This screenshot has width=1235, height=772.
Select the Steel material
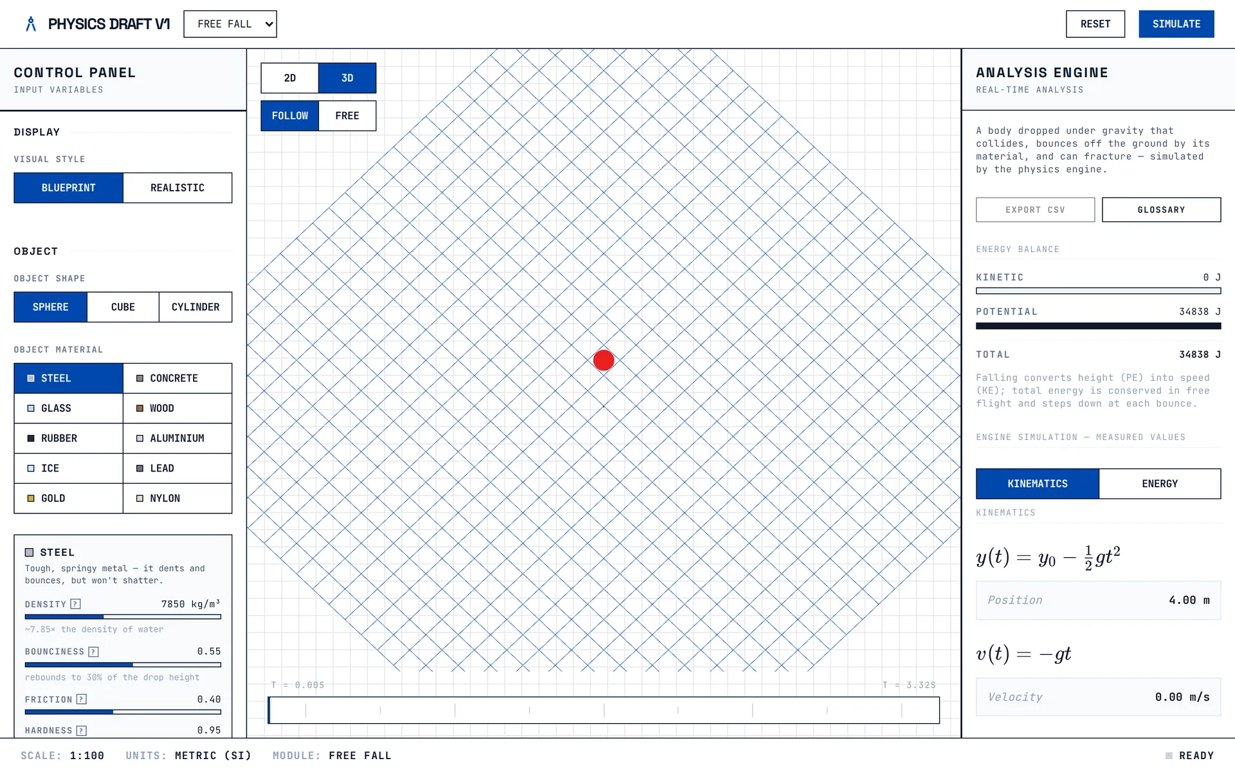coord(68,378)
